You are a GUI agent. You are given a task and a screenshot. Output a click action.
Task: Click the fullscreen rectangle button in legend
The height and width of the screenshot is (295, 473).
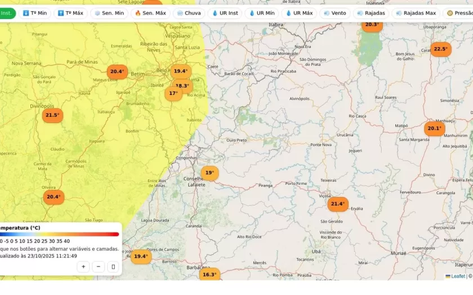[x=113, y=267]
